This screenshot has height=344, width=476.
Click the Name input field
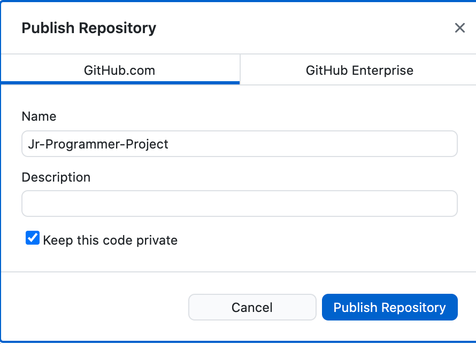point(239,144)
